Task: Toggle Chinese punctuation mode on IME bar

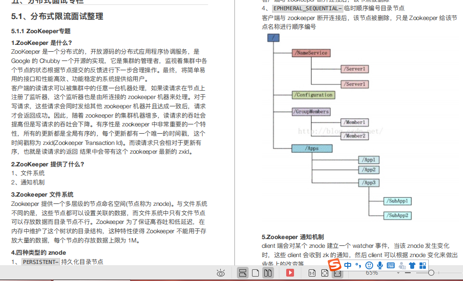Action: click(x=358, y=265)
